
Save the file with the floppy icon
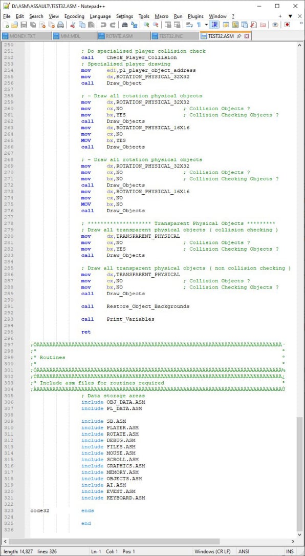24,25
